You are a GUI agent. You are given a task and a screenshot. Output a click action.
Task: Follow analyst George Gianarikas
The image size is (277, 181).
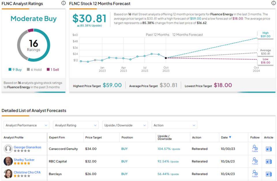click(255, 149)
